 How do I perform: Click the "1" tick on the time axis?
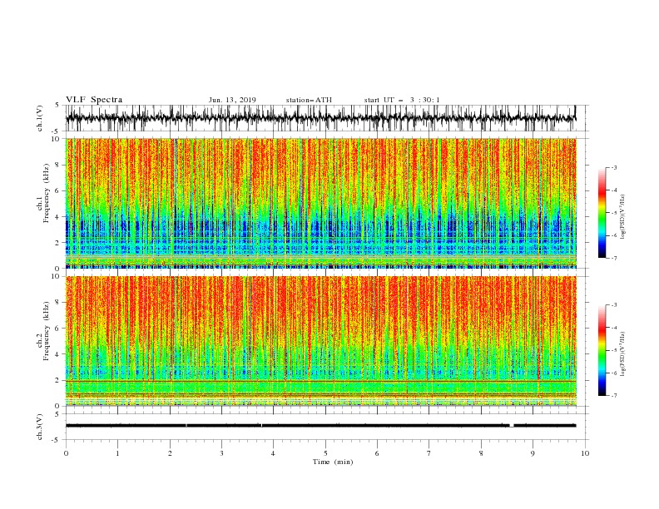tap(117, 453)
